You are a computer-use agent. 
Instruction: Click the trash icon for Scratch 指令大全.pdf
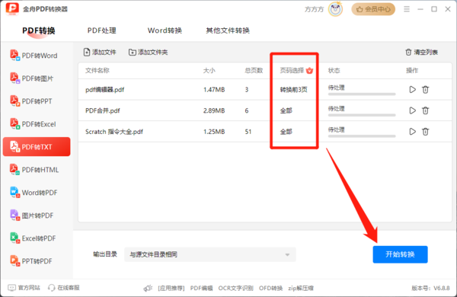[425, 132]
